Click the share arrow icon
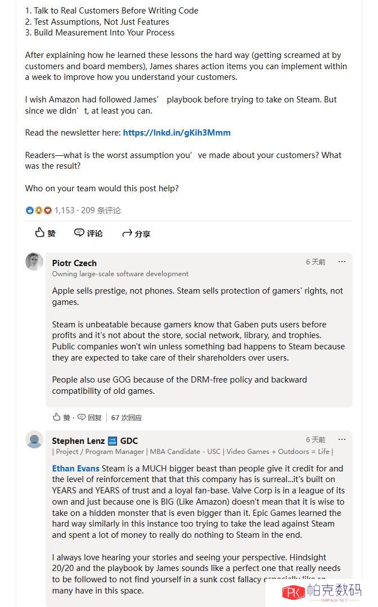Image resolution: width=378 pixels, height=607 pixels. coord(127,233)
